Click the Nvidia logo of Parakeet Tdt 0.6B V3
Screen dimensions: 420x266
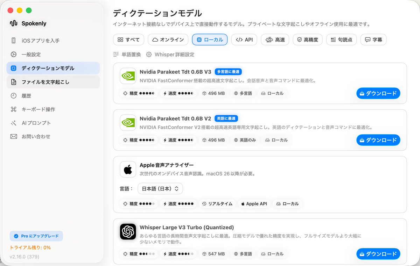tap(128, 76)
